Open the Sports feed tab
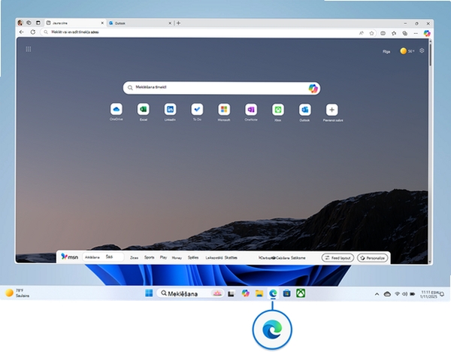This screenshot has width=451, height=352. point(150,257)
